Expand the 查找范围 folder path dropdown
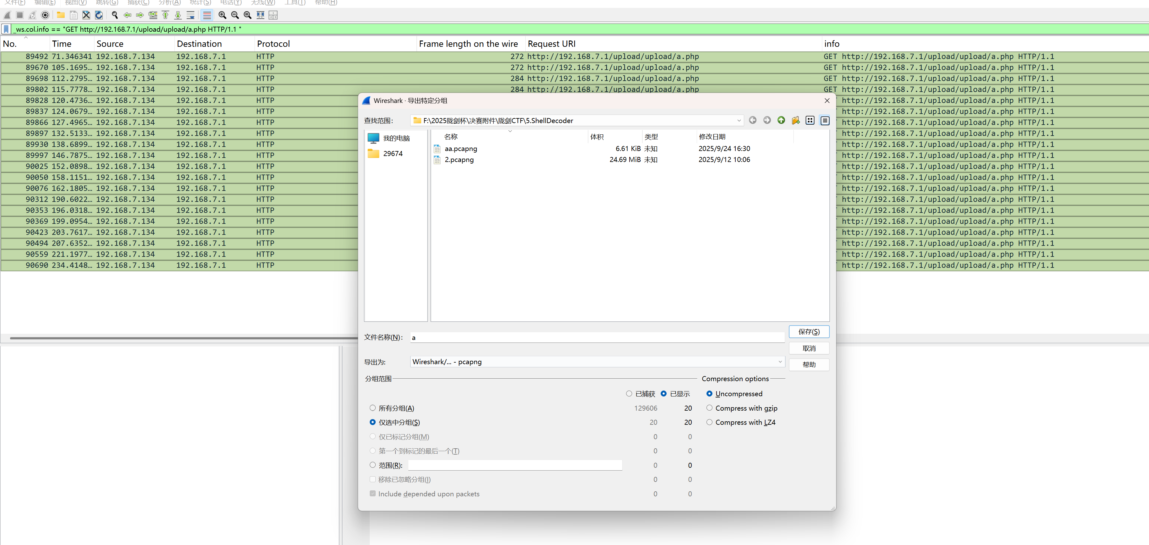 [x=739, y=121]
